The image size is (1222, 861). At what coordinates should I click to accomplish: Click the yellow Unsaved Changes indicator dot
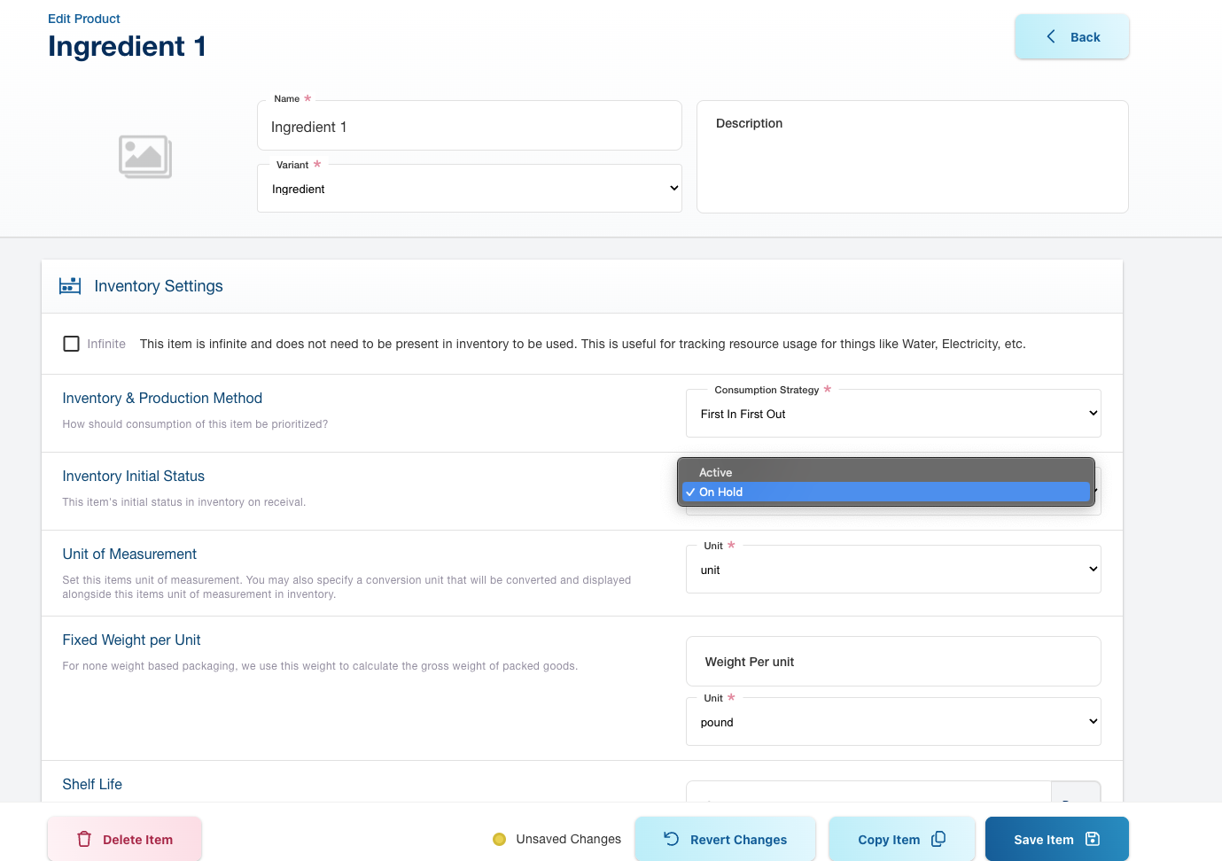(x=499, y=839)
